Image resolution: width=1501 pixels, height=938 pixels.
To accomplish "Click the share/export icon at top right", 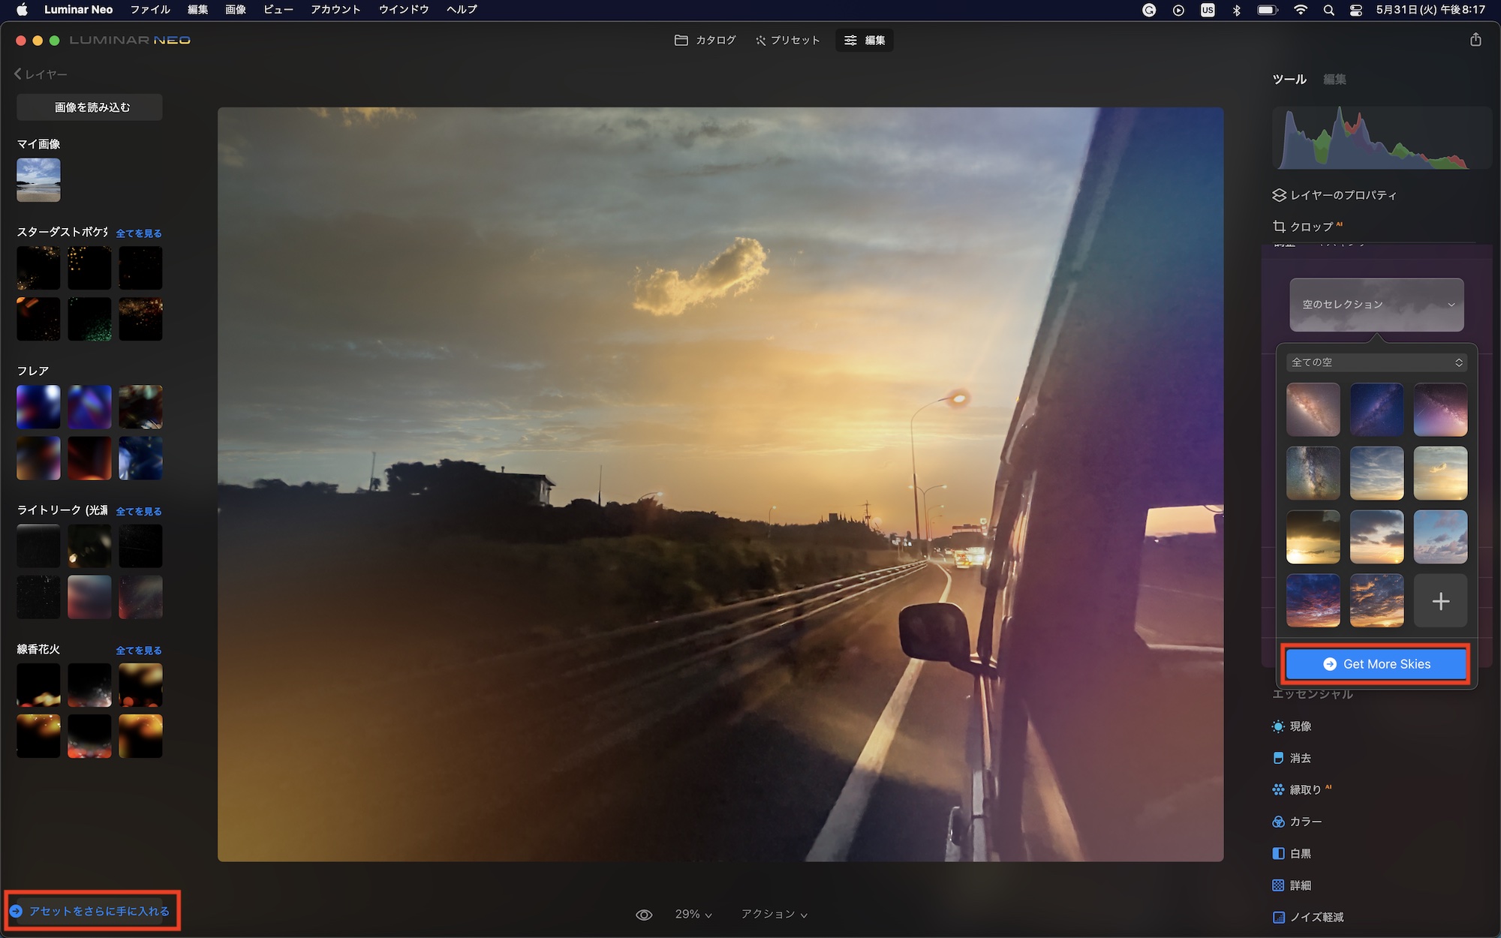I will click(1475, 40).
